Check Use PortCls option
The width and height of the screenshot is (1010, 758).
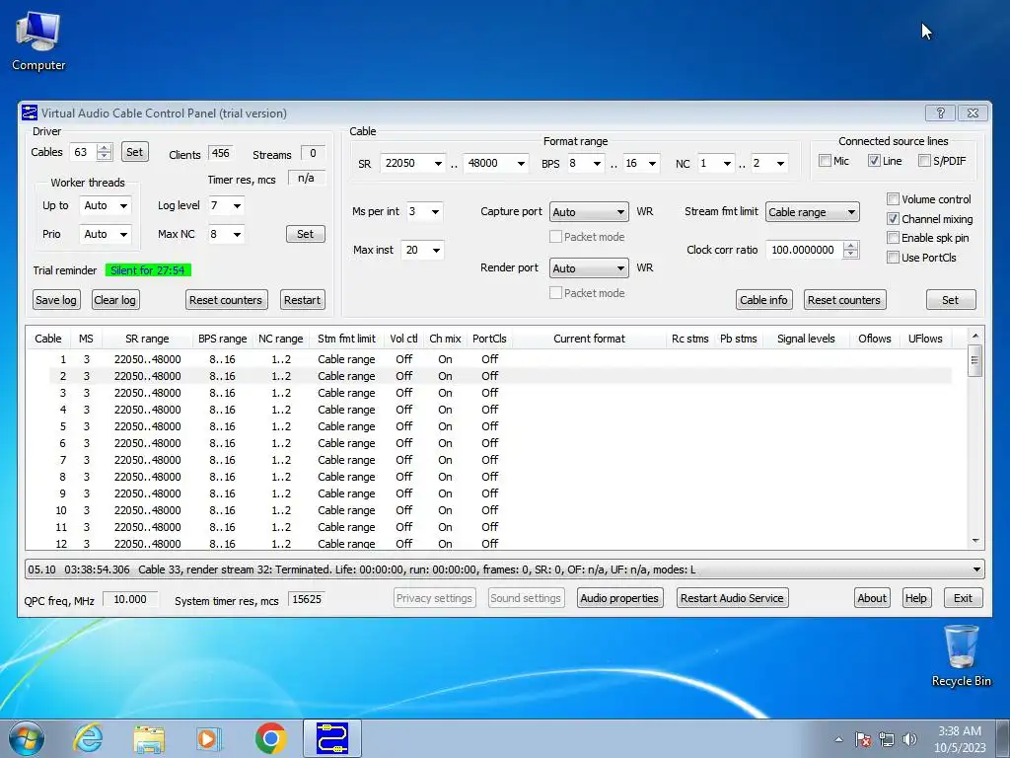893,258
